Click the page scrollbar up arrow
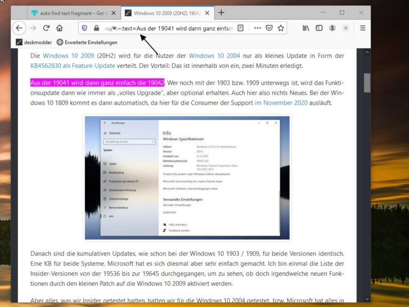 pos(367,52)
